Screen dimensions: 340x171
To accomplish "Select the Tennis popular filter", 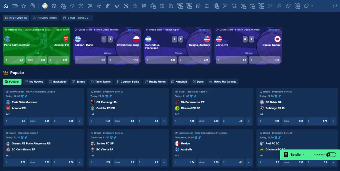I will coord(78,82).
